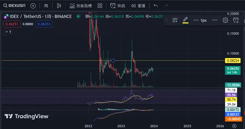The image size is (245, 129).
Task: Click the yellow 0.08224 price label
Action: 233,61
